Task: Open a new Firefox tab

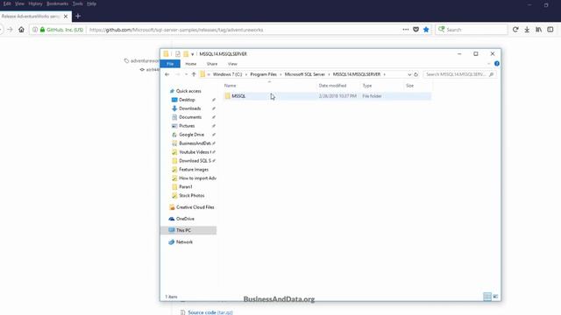Action: click(x=78, y=16)
